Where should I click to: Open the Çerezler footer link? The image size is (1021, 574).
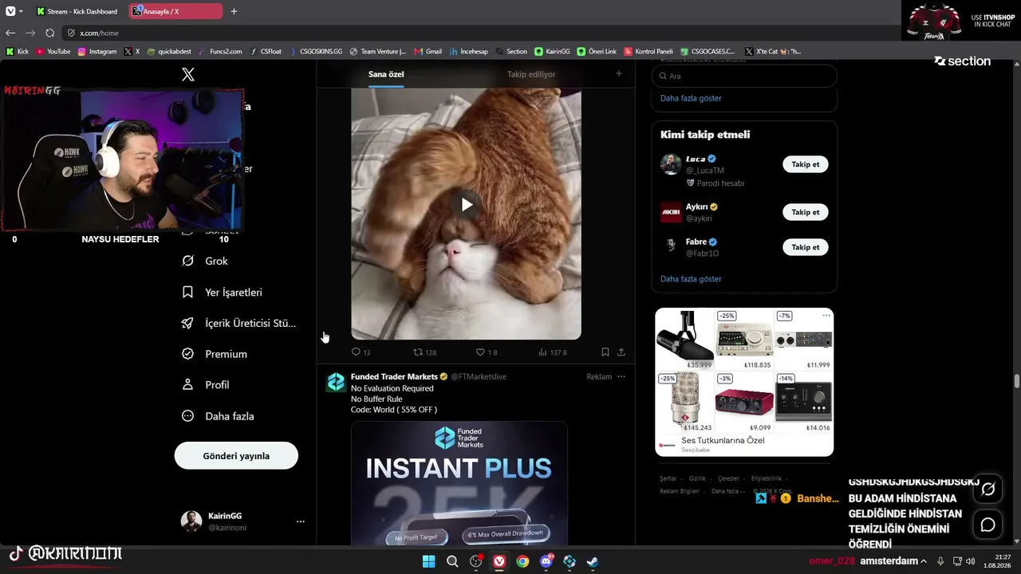pos(728,478)
